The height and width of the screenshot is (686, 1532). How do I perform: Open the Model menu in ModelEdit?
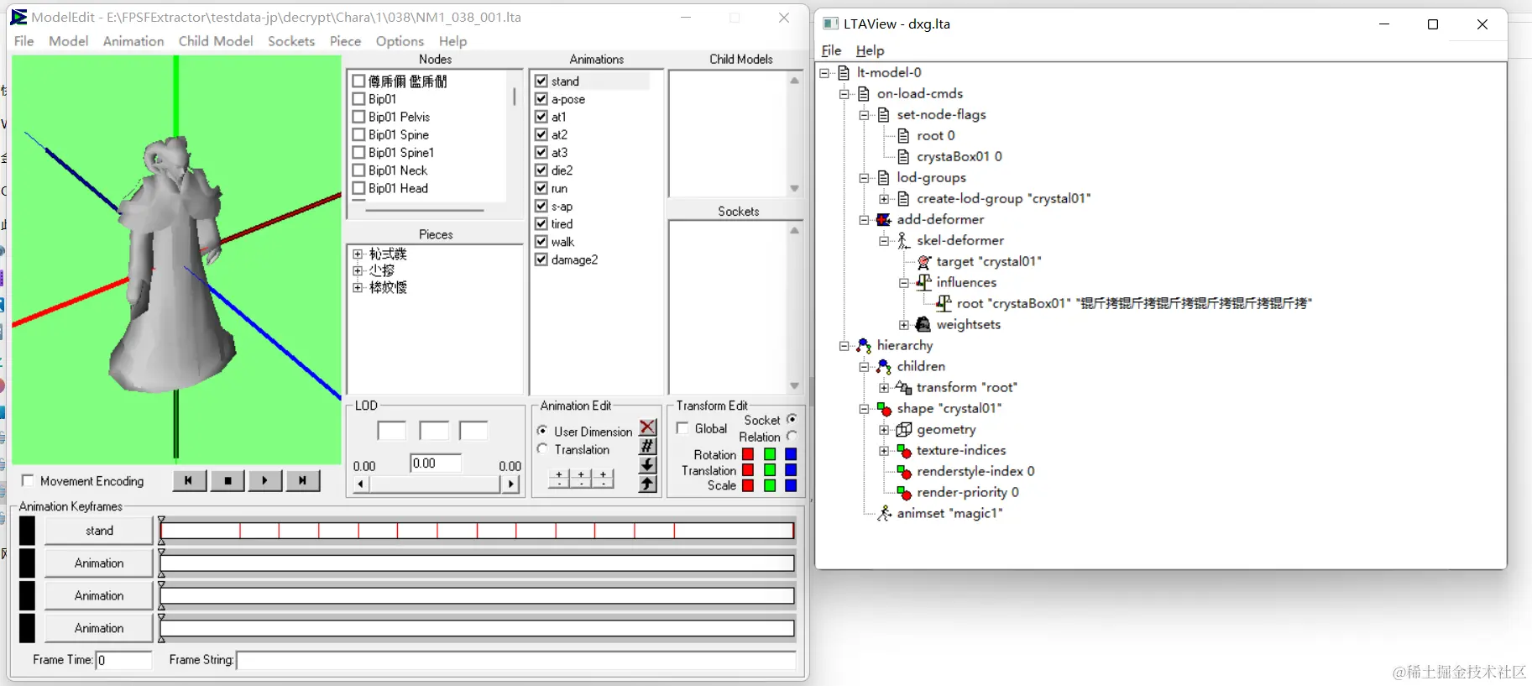[x=68, y=41]
